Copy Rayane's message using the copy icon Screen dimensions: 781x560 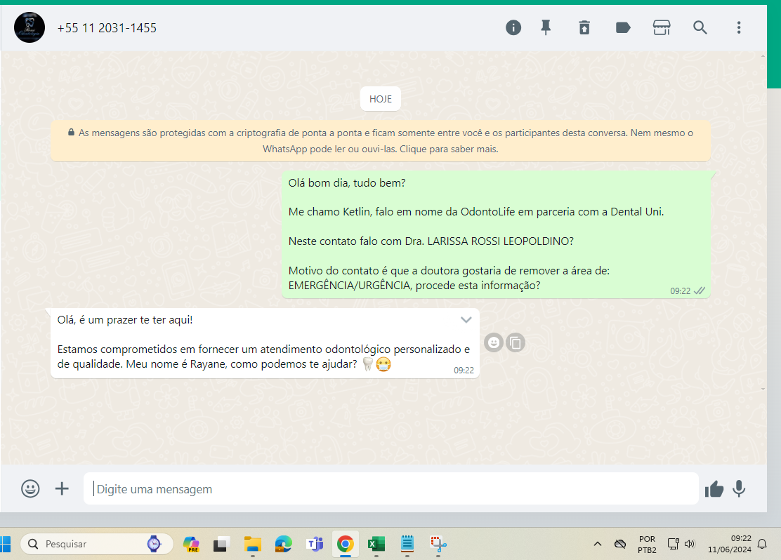point(516,343)
